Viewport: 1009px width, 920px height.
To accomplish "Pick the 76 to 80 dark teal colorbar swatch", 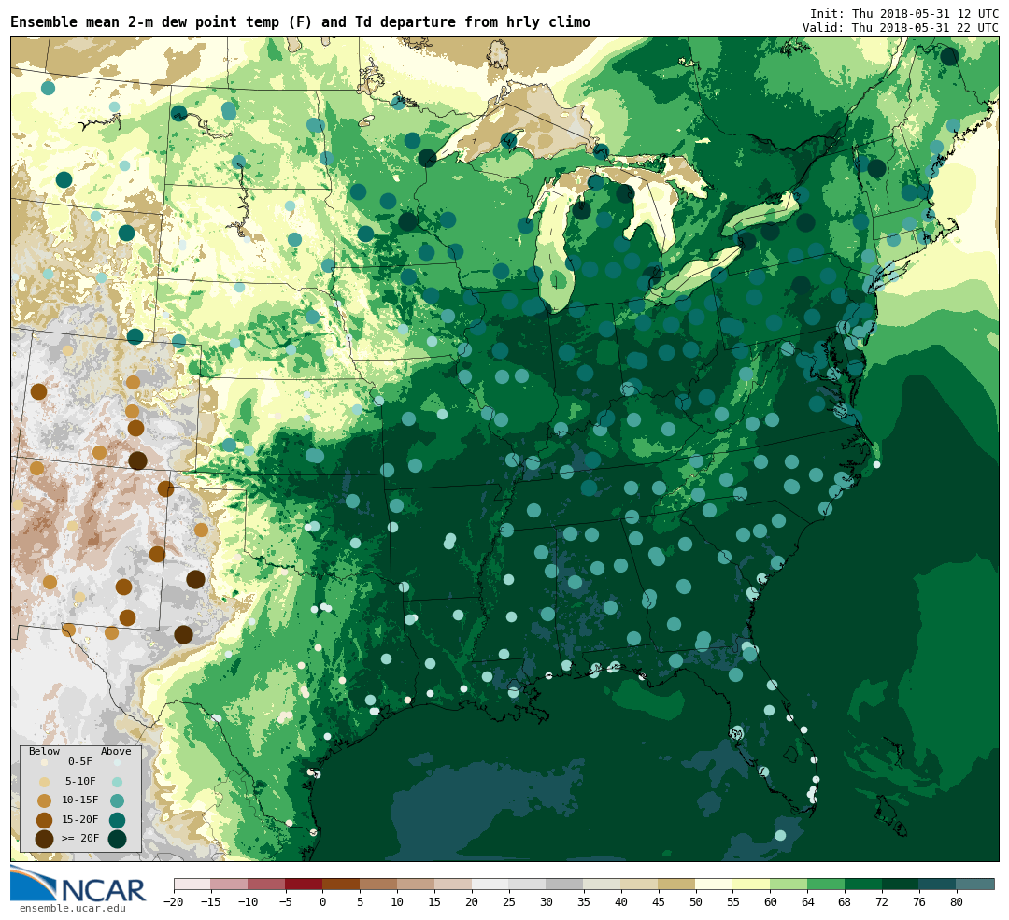I will coord(939,884).
